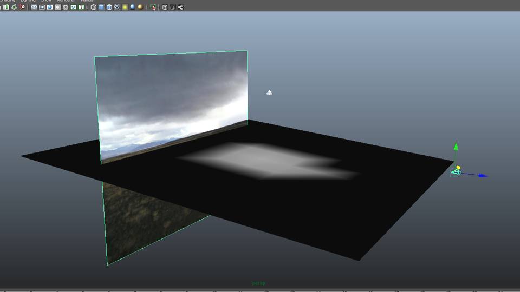This screenshot has width=520, height=292.
Task: Toggle isolate select icon
Action: (153, 7)
